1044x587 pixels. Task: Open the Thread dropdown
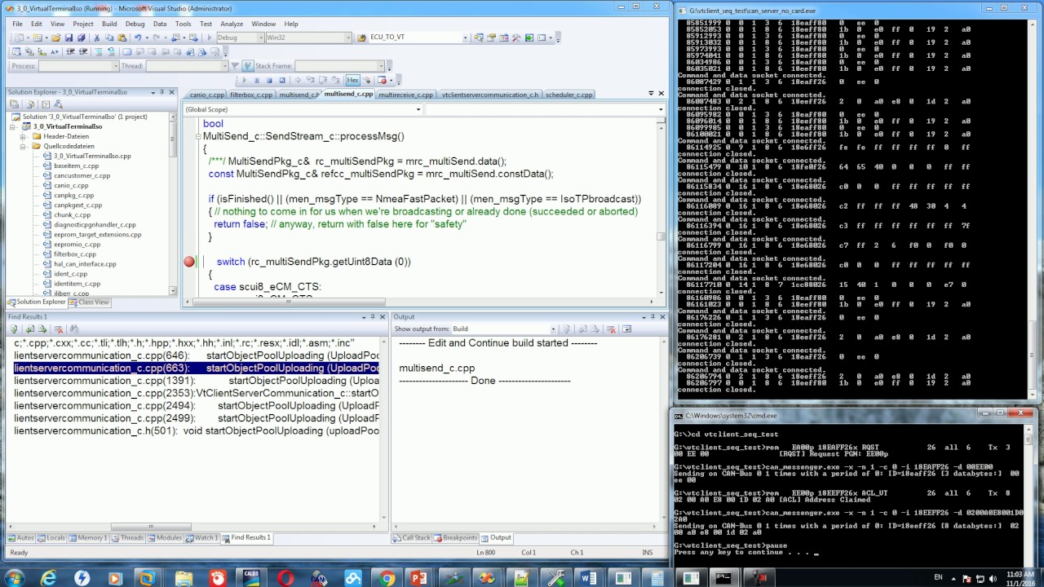tap(225, 66)
